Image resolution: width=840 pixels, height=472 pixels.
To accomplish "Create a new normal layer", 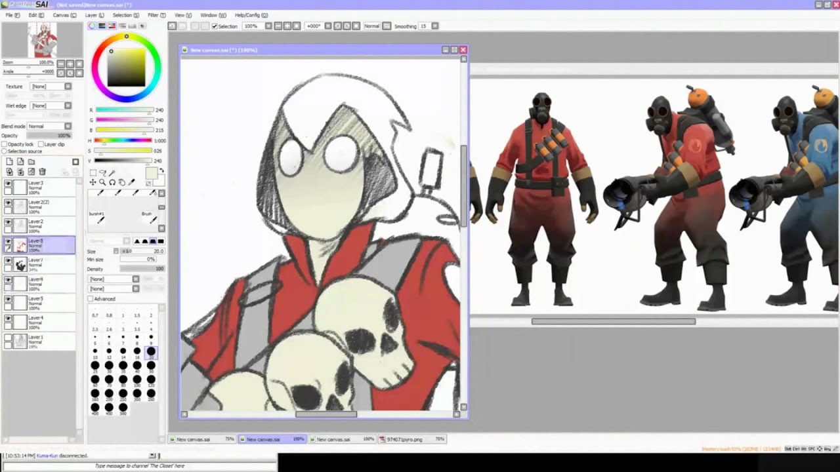I will (x=10, y=162).
